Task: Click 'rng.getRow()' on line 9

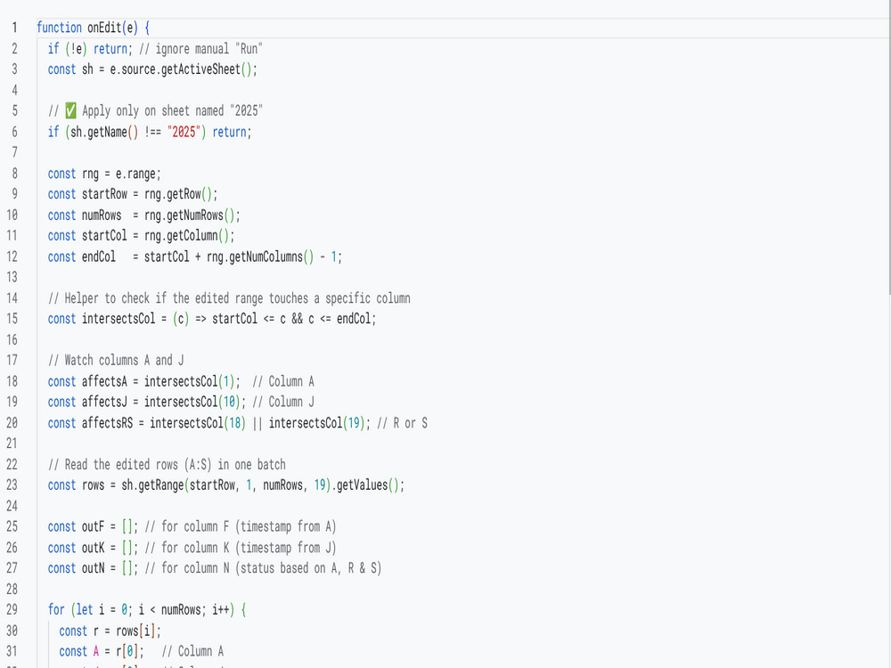Action: click(178, 194)
